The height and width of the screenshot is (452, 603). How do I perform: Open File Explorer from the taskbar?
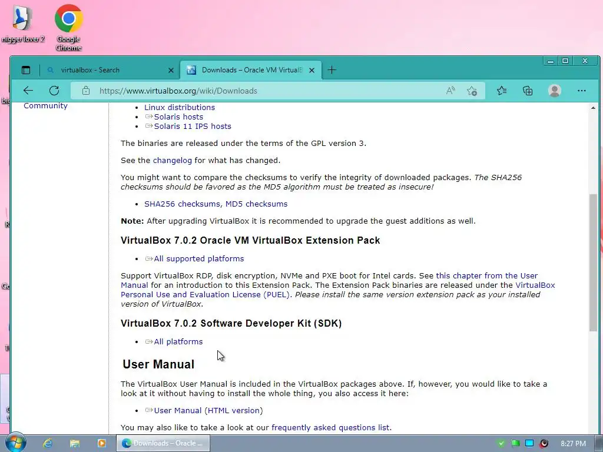pos(75,443)
